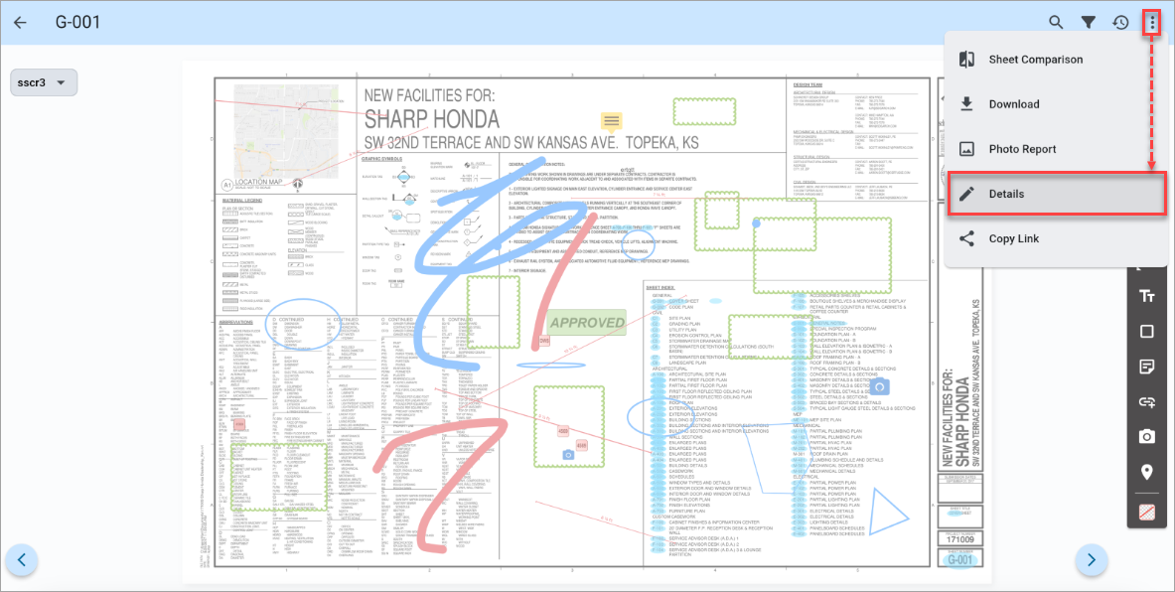Go to the previous sheet arrow
The width and height of the screenshot is (1175, 592).
tap(22, 559)
